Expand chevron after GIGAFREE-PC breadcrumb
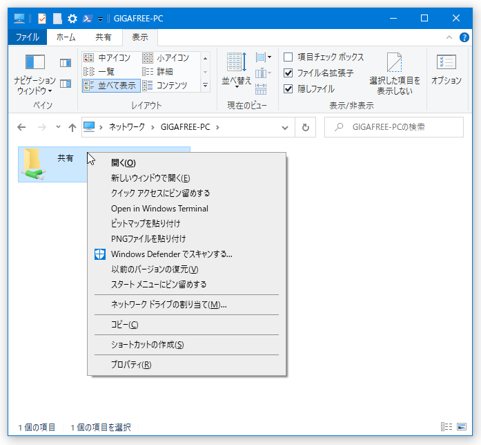This screenshot has width=481, height=445. (x=217, y=127)
